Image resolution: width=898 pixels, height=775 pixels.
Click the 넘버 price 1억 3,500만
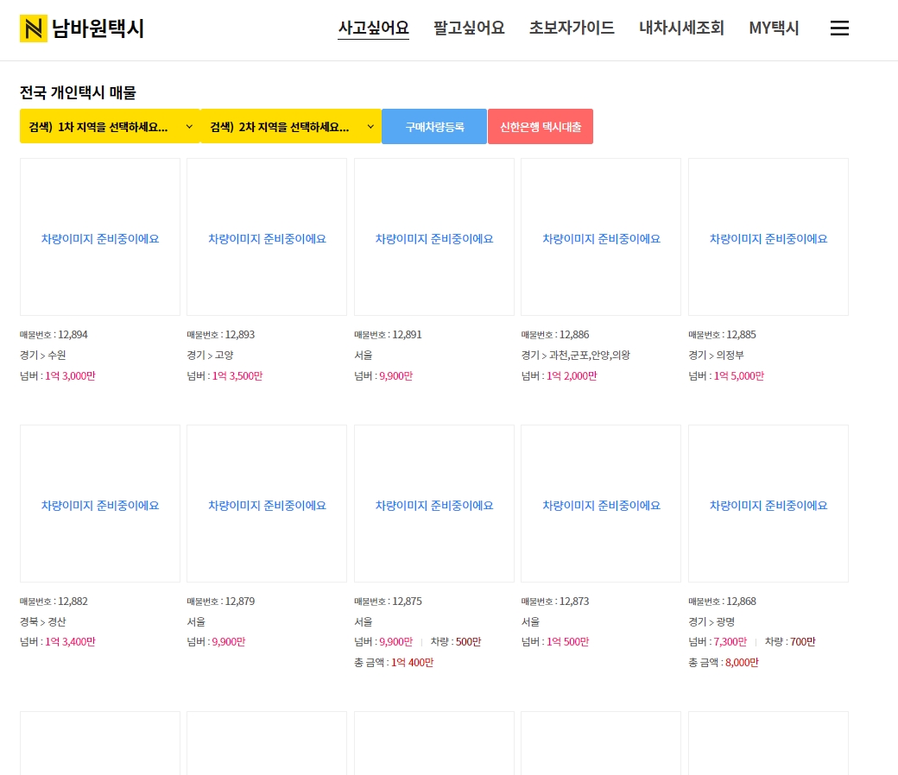coord(237,375)
